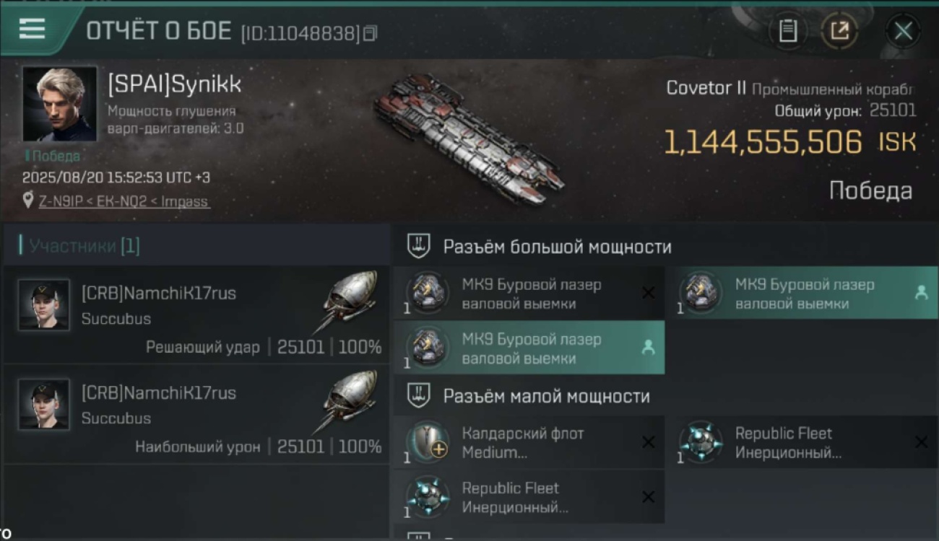939x541 pixels.
Task: Select the Участники [1] tab
Action: point(81,246)
